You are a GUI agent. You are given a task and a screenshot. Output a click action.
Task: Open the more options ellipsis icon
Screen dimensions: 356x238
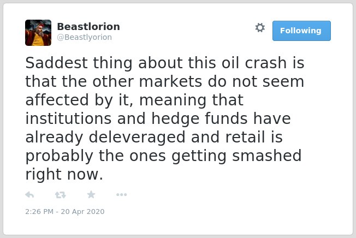click(x=121, y=194)
